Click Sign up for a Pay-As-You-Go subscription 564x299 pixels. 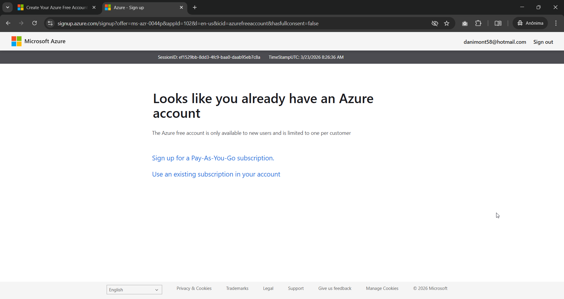[x=213, y=158]
